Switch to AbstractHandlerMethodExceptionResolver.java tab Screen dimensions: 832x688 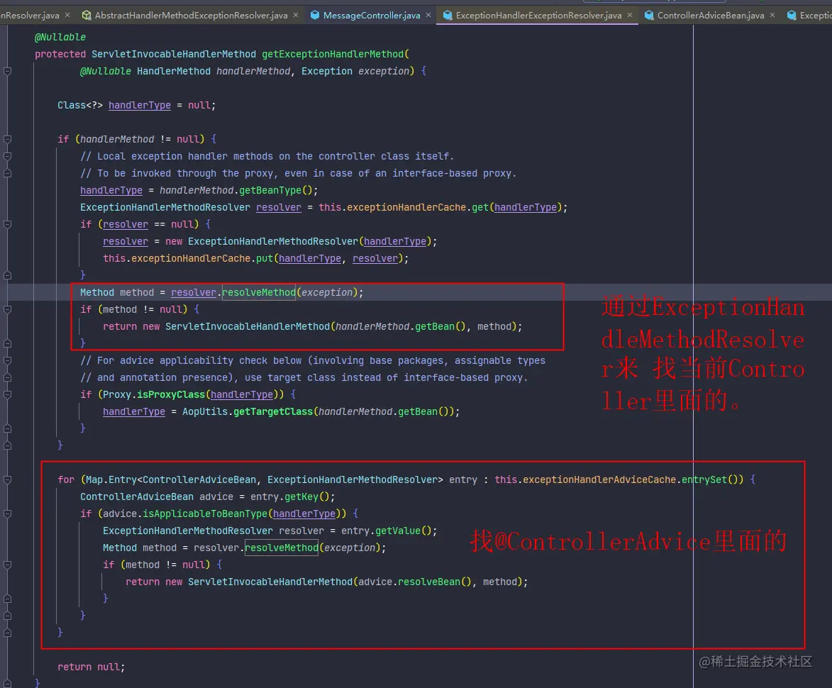click(x=191, y=16)
